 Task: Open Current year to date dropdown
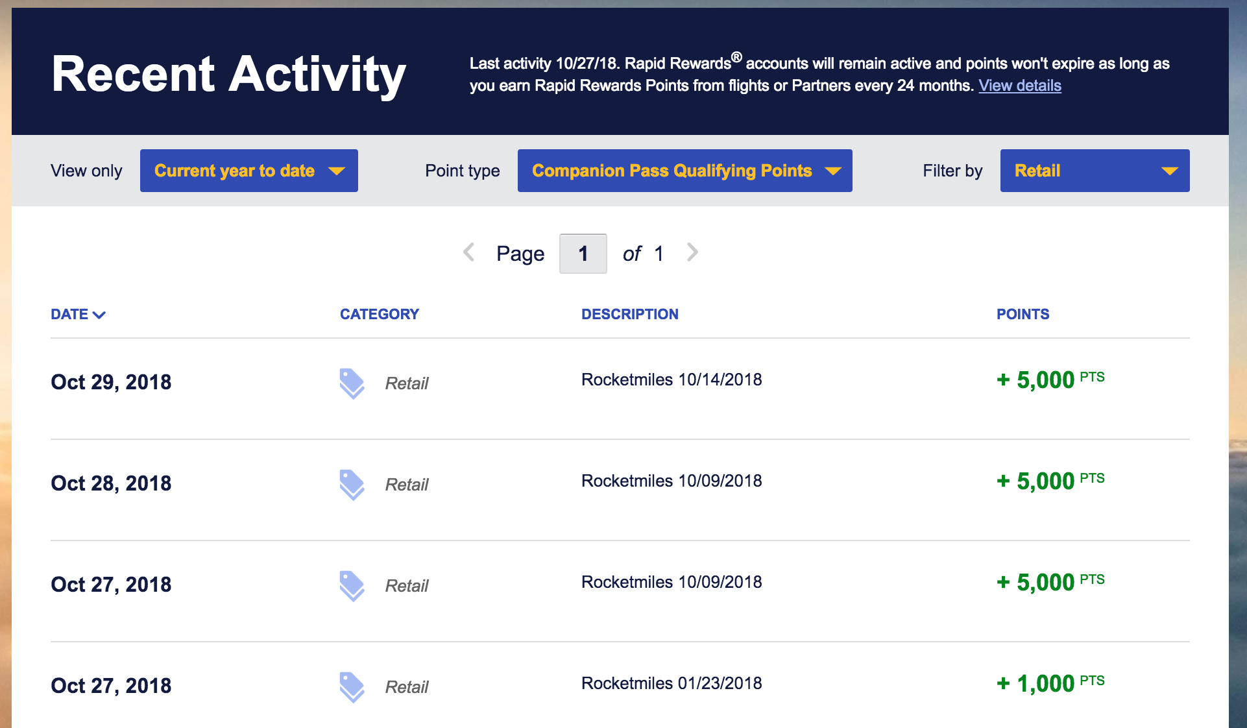click(248, 171)
